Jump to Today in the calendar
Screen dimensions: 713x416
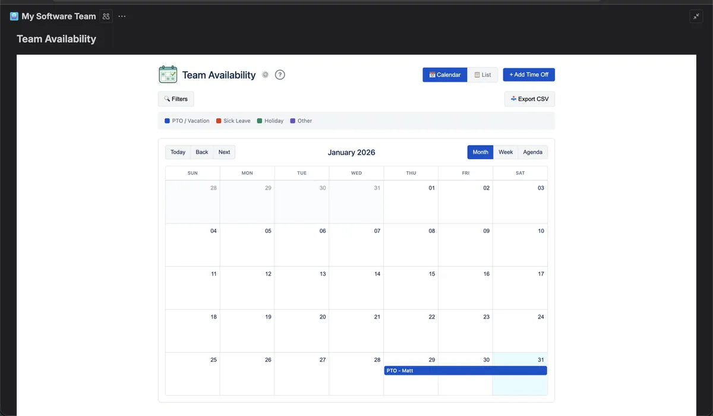[178, 152]
